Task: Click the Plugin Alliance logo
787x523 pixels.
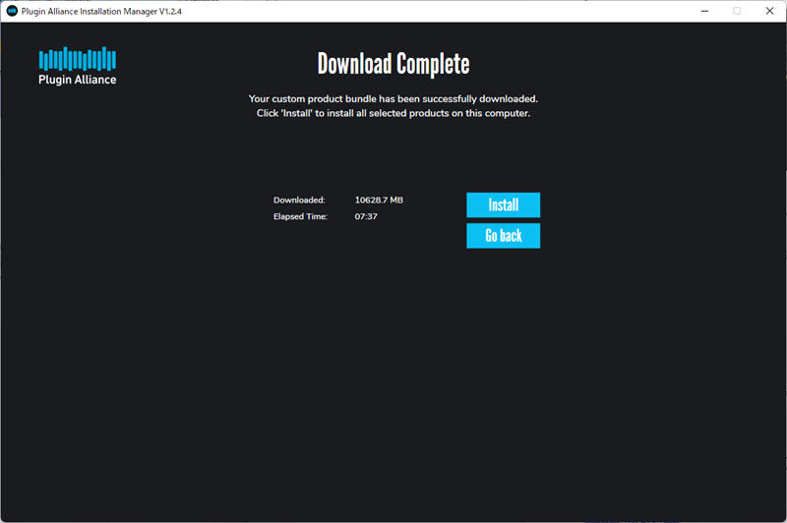Action: pos(78,66)
